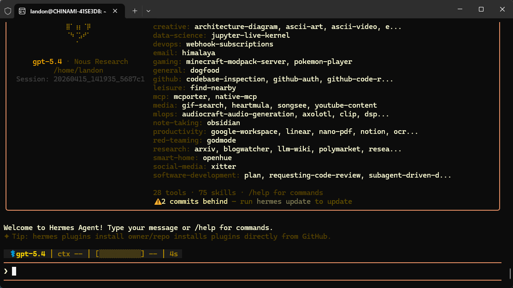This screenshot has height=288, width=513.
Task: Open a new terminal tab with the plus button
Action: [x=135, y=11]
